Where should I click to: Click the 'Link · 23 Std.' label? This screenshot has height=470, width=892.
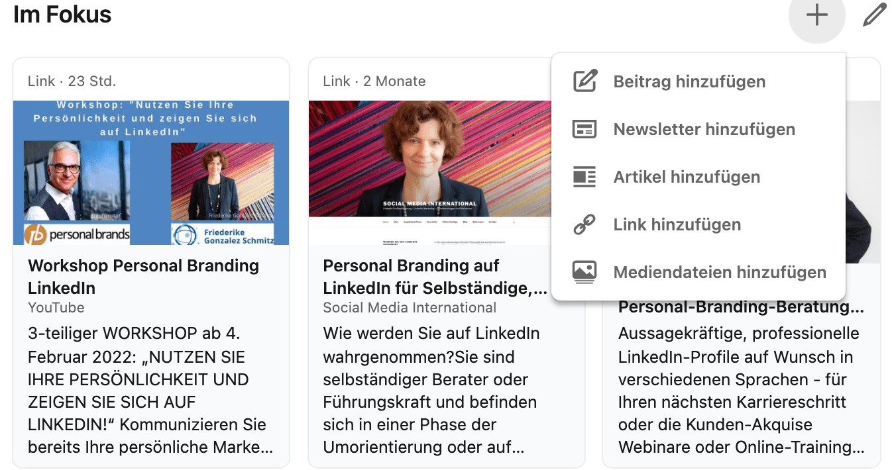coord(72,81)
